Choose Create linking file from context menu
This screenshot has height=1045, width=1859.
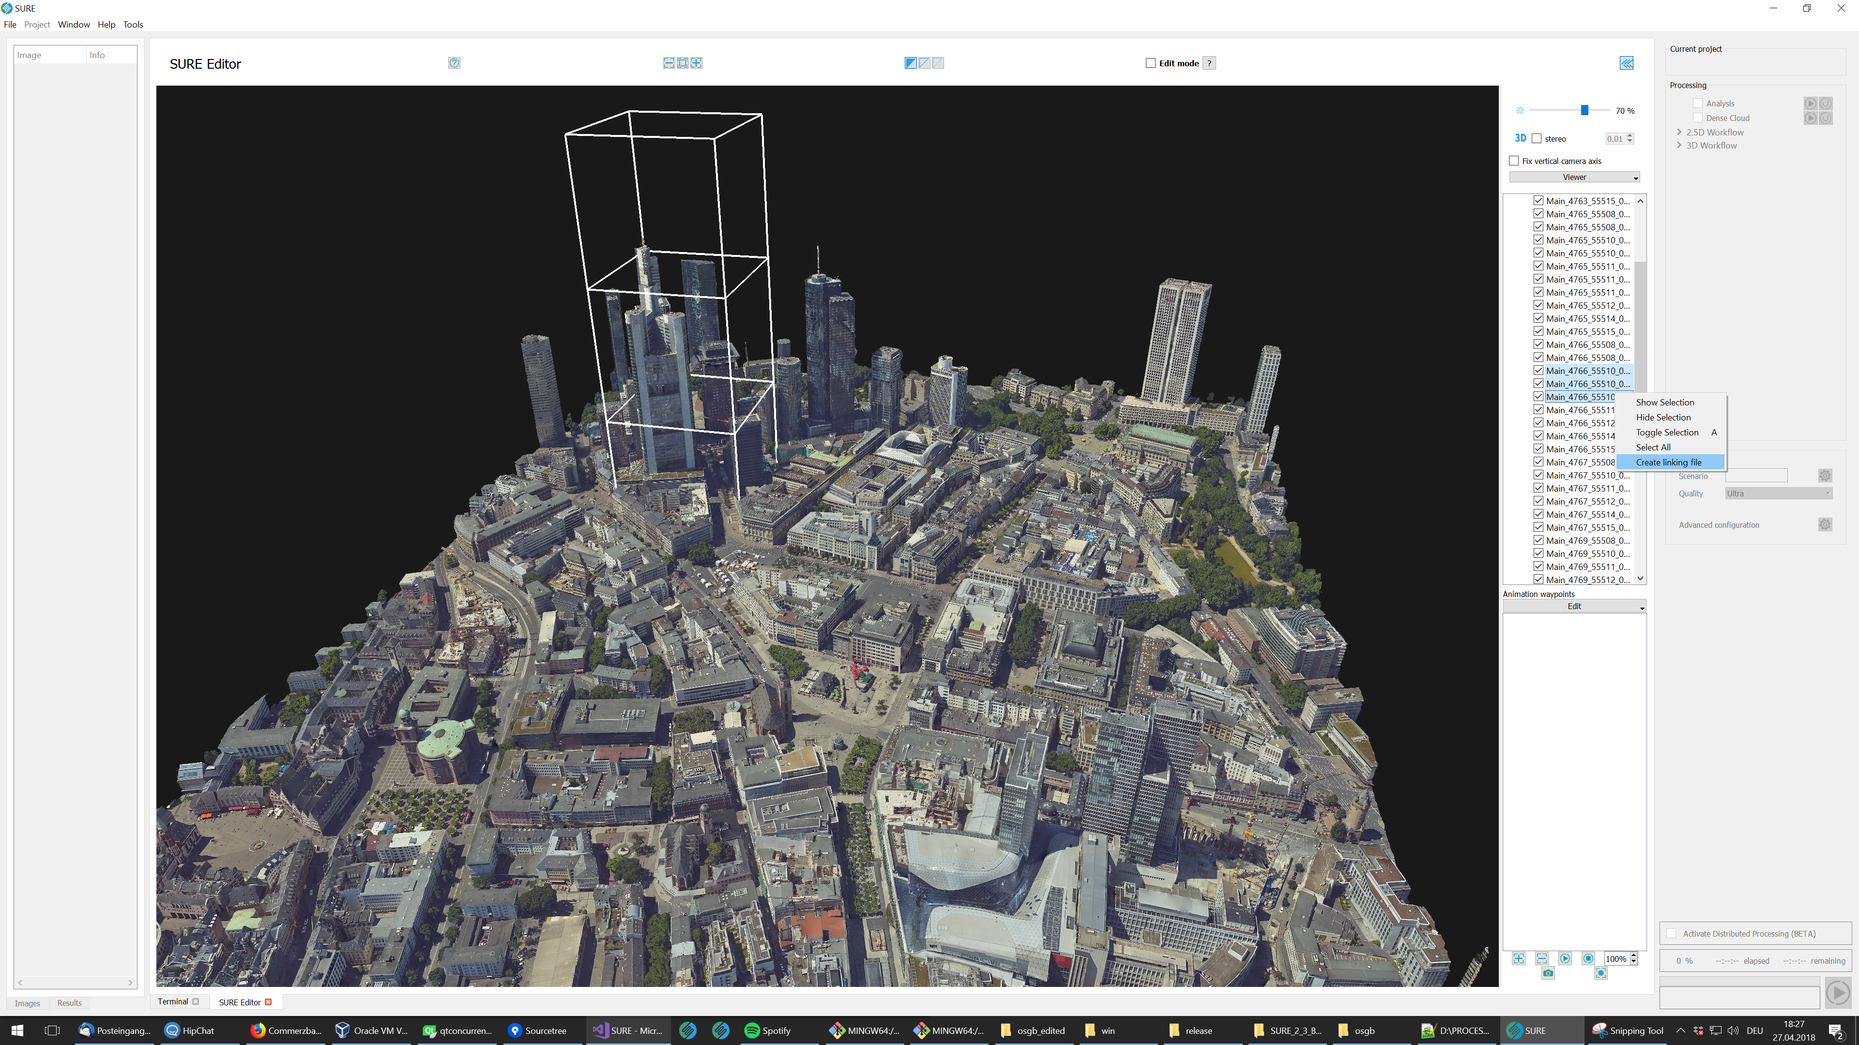[x=1670, y=463]
